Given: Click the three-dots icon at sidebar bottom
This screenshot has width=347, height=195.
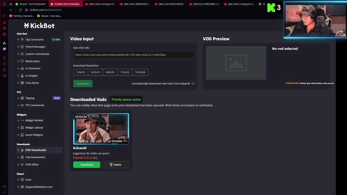Looking at the screenshot, I should click(4, 192).
